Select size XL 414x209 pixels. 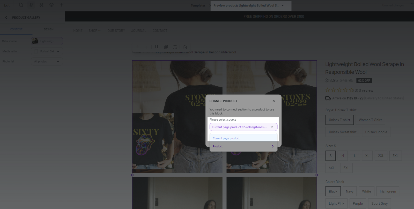pyautogui.click(x=367, y=156)
